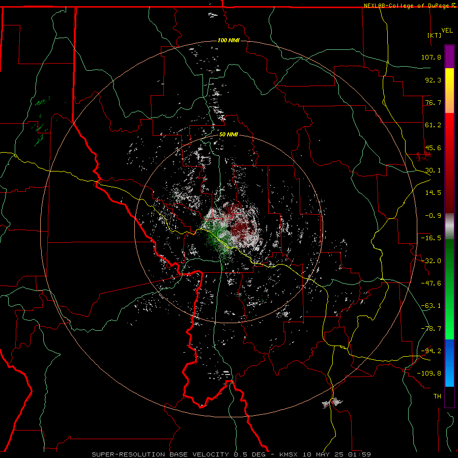Click the gray echo cluster near bottom-right highway

click(x=332, y=404)
